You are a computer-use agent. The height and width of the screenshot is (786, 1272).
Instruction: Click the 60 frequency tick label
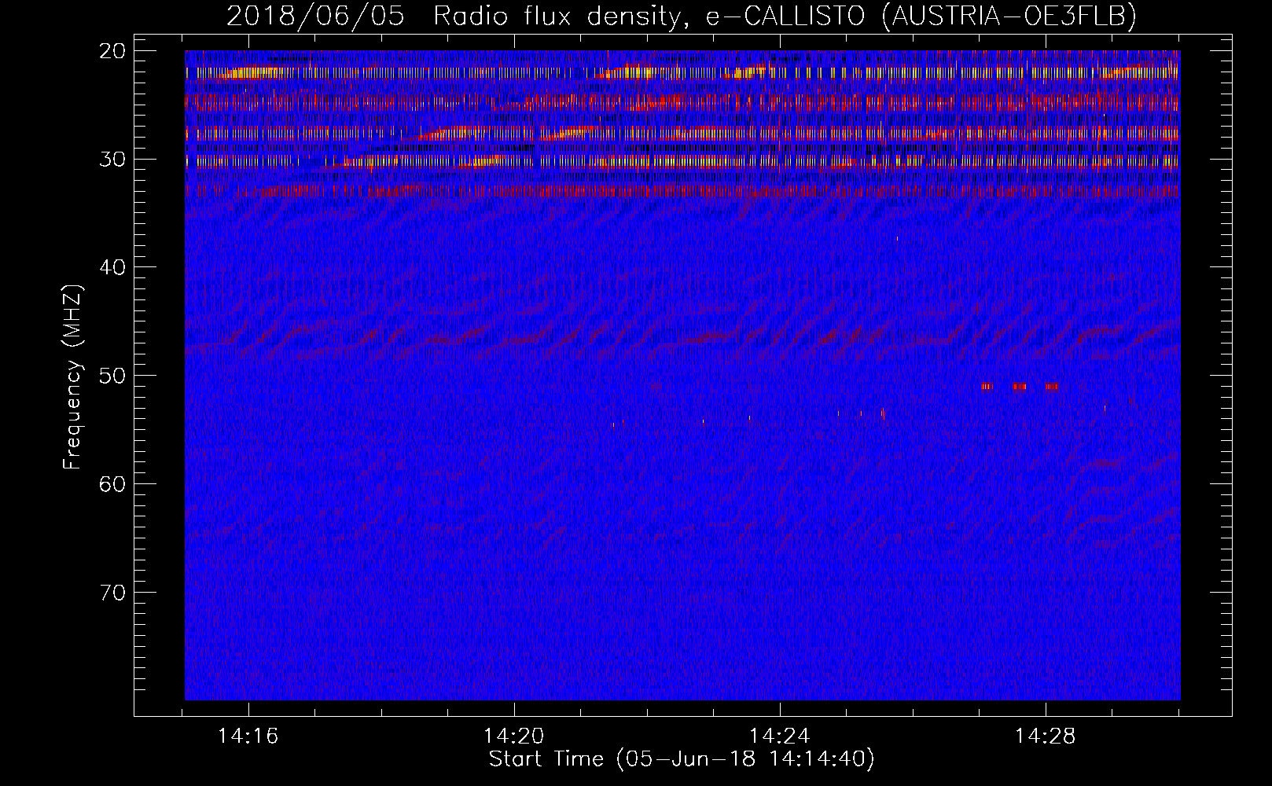[x=113, y=484]
